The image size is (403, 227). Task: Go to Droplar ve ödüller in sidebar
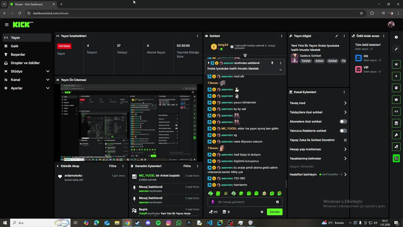point(26,63)
